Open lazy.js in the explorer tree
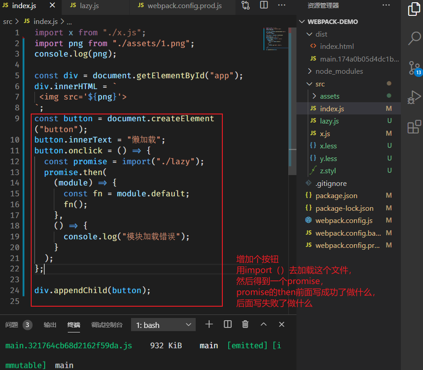 (348, 121)
